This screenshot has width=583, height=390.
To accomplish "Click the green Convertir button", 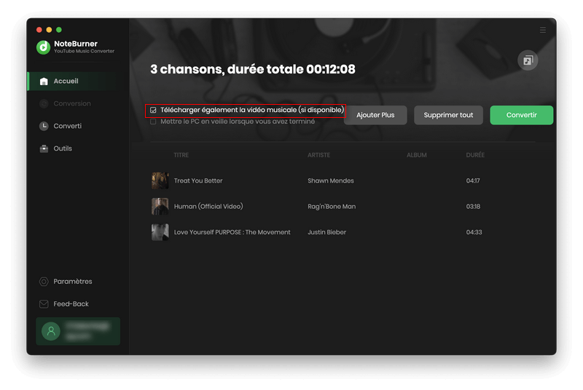I will [521, 115].
